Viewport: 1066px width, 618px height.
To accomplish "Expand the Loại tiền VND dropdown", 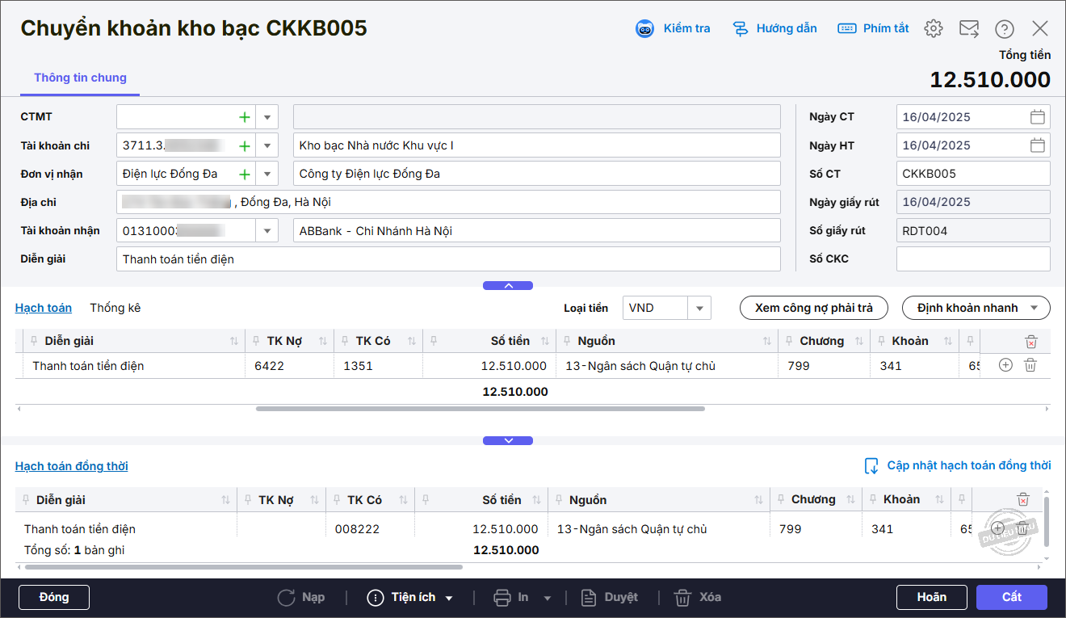I will (x=699, y=308).
